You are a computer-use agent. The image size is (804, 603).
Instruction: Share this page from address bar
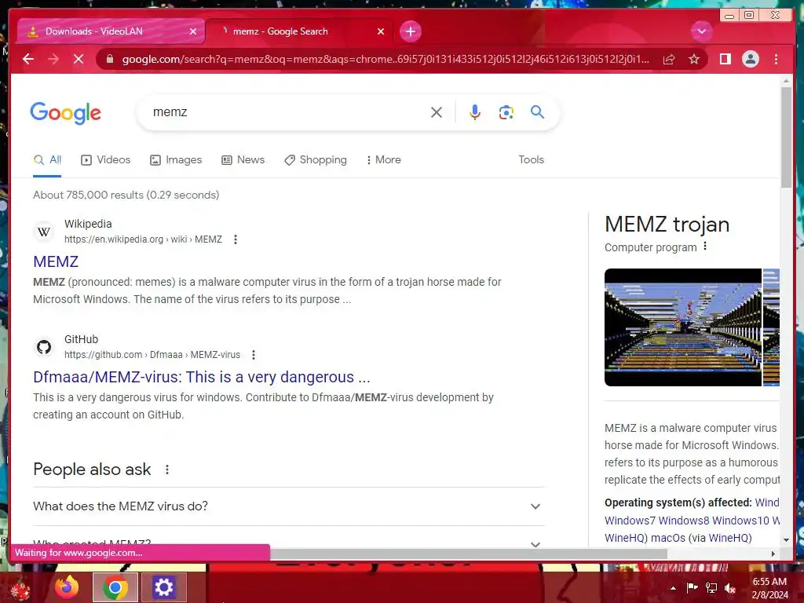(x=669, y=59)
